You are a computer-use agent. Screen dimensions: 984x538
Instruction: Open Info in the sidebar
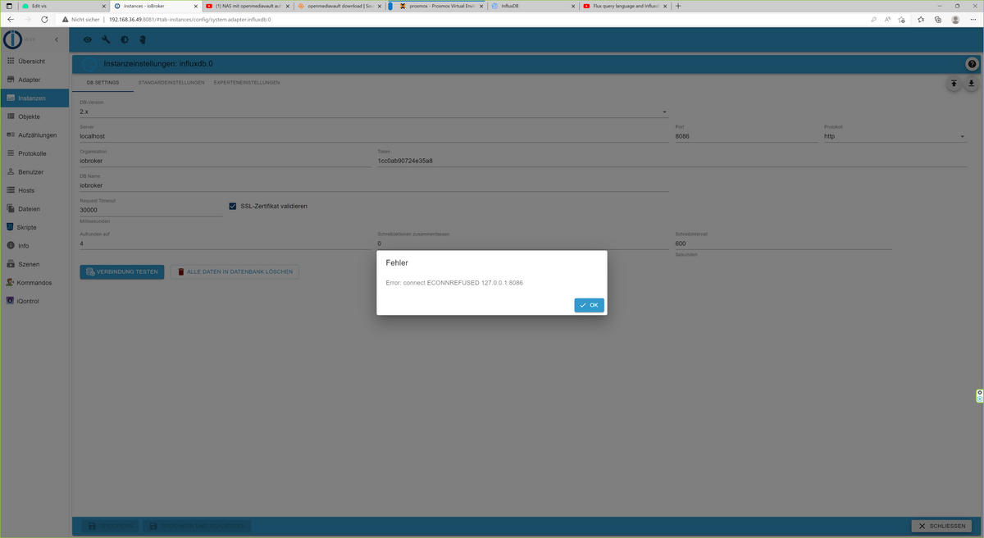tap(34, 245)
